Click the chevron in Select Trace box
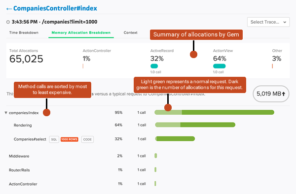296x194 pixels. tap(285, 22)
